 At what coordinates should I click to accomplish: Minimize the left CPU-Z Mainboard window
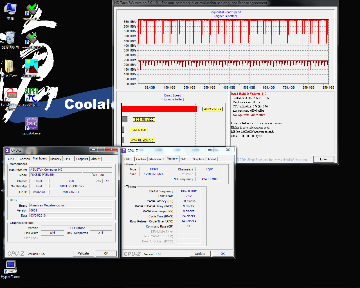click(x=93, y=149)
